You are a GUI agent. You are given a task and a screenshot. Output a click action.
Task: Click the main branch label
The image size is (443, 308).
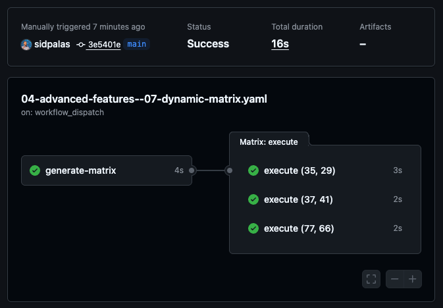pos(137,44)
